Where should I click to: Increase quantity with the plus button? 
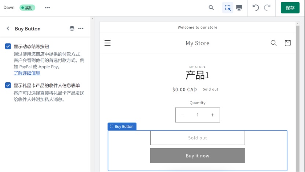(x=212, y=115)
